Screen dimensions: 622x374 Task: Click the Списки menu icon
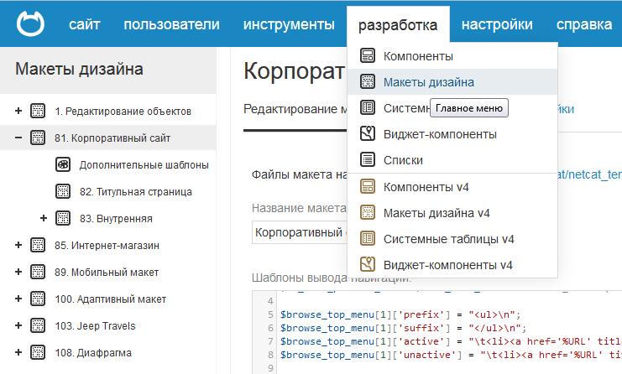click(x=367, y=159)
